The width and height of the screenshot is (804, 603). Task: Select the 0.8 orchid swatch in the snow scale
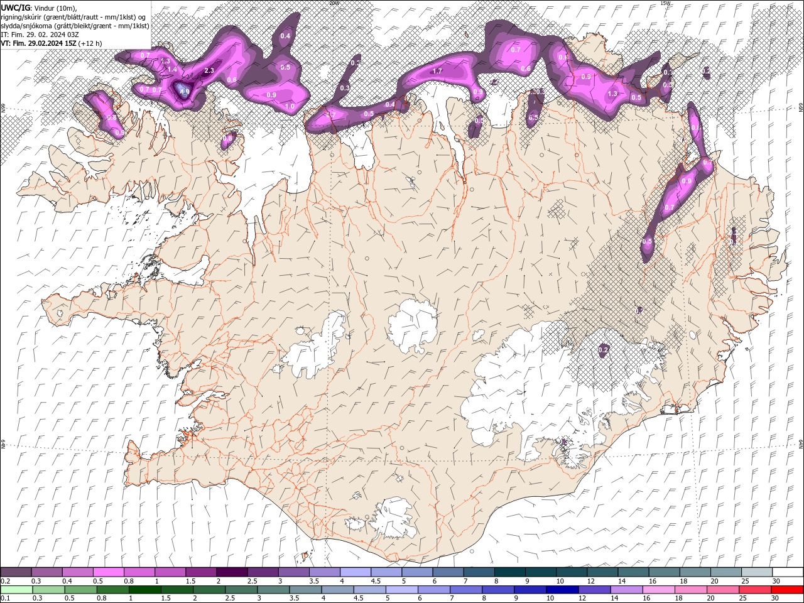pyautogui.click(x=139, y=572)
